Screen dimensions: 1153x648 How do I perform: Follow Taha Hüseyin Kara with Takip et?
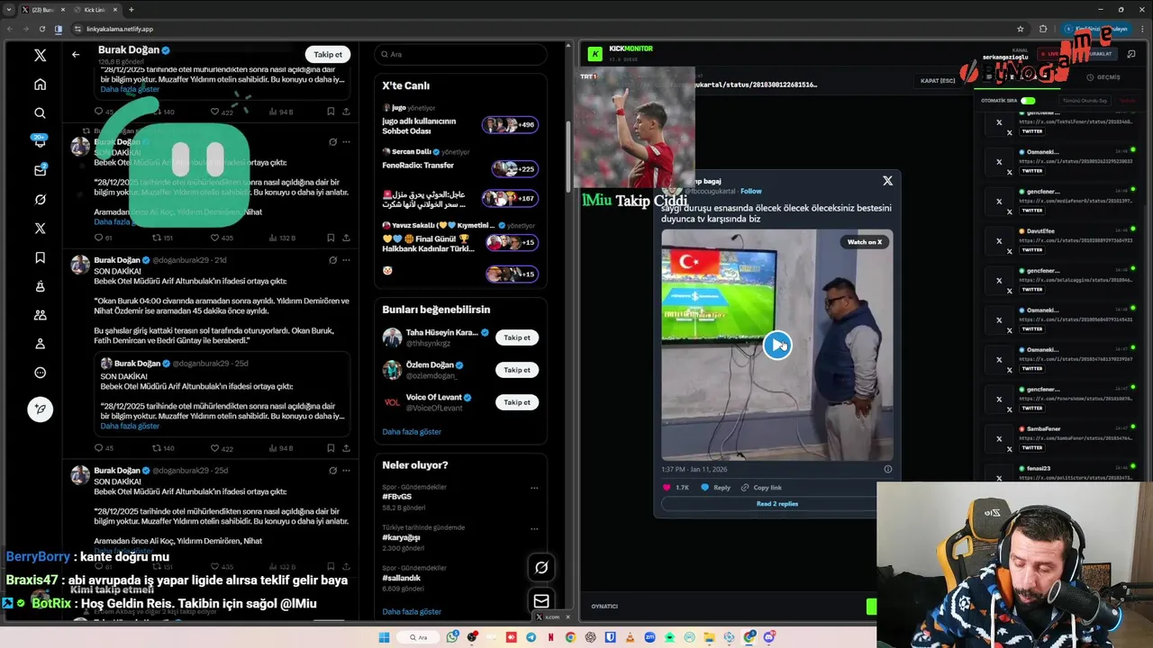pyautogui.click(x=517, y=337)
